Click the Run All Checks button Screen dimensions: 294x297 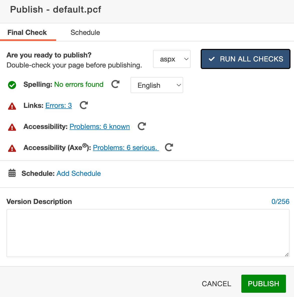tap(246, 59)
